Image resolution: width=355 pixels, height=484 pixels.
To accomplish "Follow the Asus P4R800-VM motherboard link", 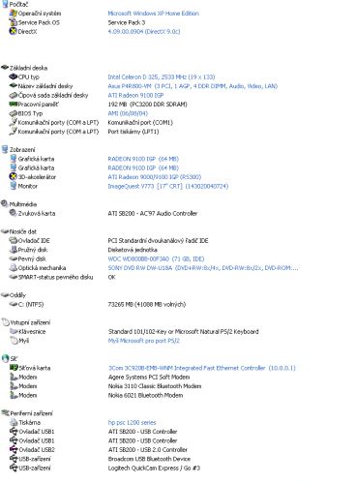I will tap(192, 86).
